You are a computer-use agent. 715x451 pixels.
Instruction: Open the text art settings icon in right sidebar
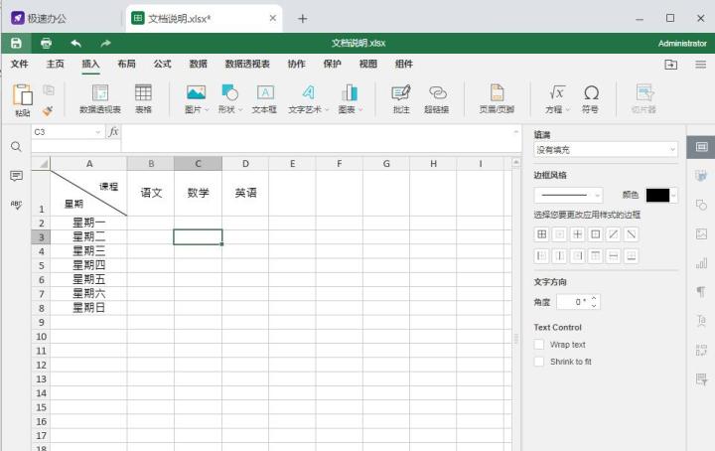click(x=701, y=321)
